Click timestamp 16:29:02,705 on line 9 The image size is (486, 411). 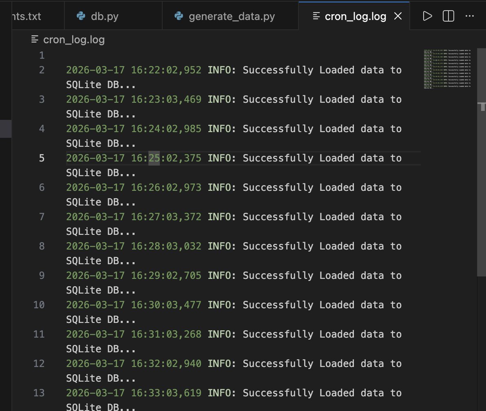(166, 276)
